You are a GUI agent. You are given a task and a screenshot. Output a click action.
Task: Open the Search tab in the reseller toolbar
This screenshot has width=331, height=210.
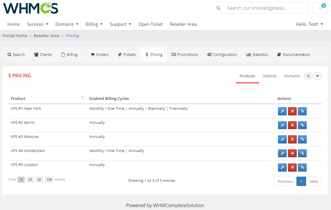coord(16,54)
